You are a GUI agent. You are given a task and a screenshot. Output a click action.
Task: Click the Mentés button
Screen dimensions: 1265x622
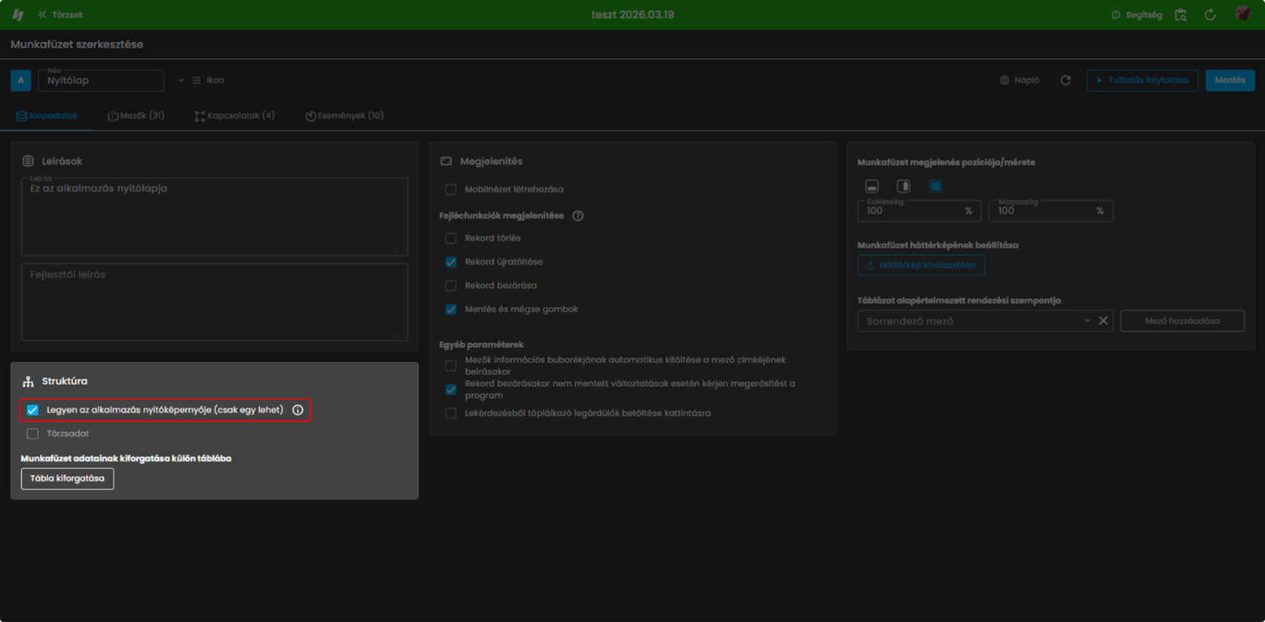pyautogui.click(x=1230, y=80)
